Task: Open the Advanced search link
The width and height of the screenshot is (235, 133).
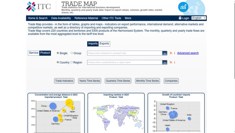Action: [x=188, y=53]
